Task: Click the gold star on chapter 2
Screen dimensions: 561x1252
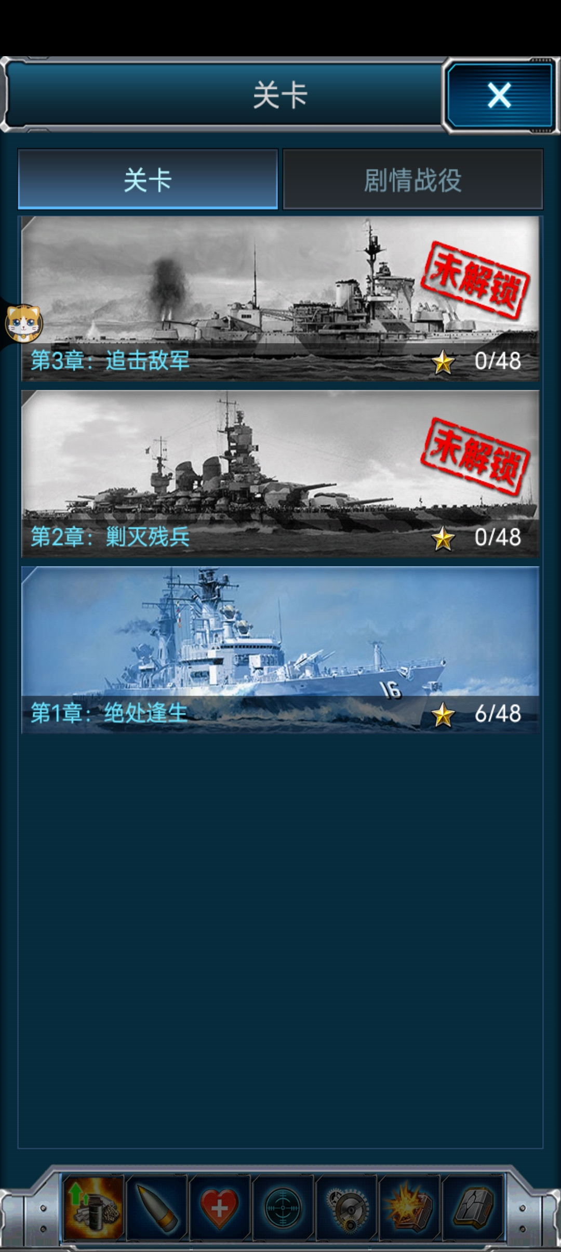Action: point(443,538)
